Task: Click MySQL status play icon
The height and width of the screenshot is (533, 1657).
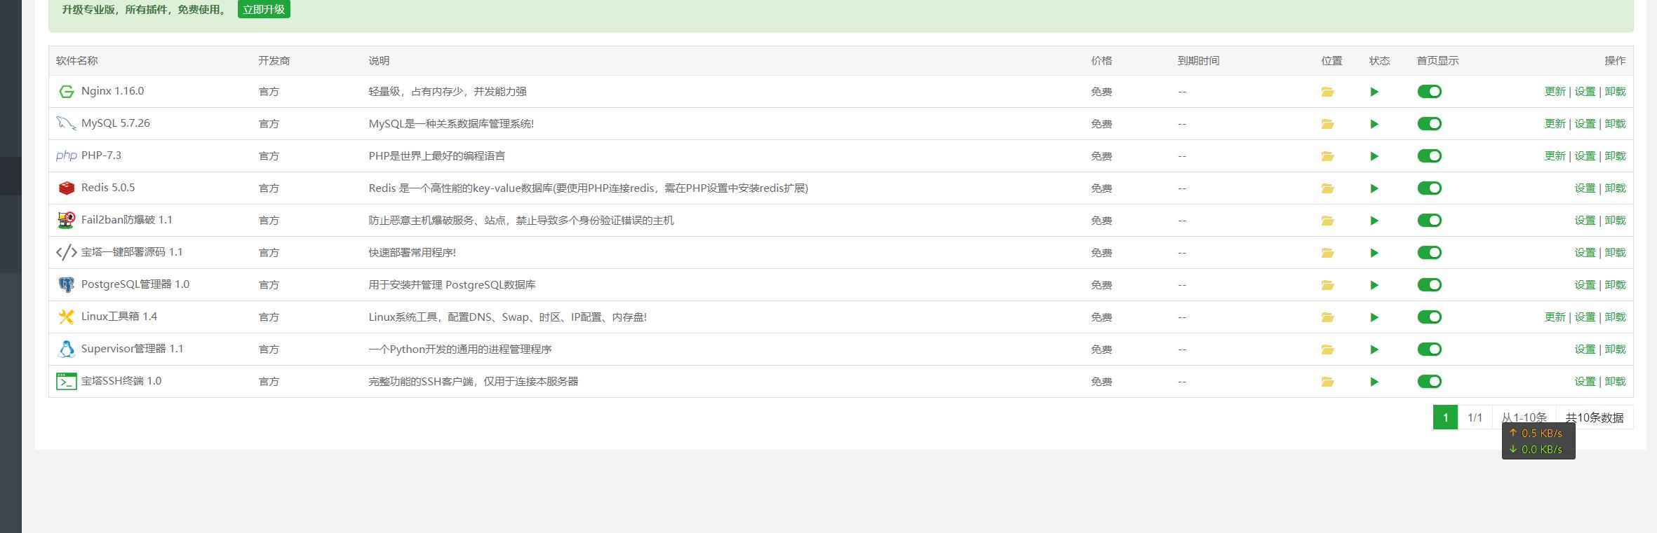Action: click(x=1374, y=124)
